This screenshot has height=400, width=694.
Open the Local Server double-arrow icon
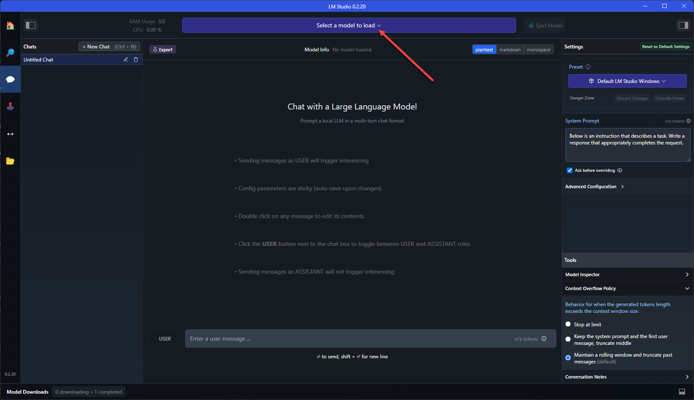click(10, 134)
